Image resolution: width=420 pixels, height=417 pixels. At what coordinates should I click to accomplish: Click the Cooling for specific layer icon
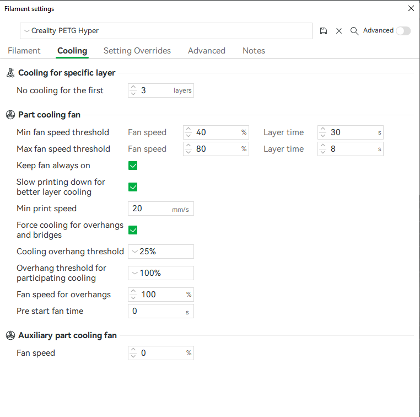(10, 73)
